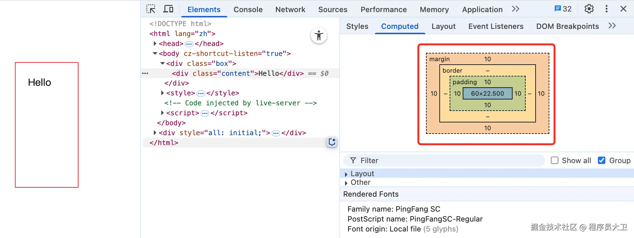
Task: Toggle the device toolbar icon
Action: coord(168,9)
